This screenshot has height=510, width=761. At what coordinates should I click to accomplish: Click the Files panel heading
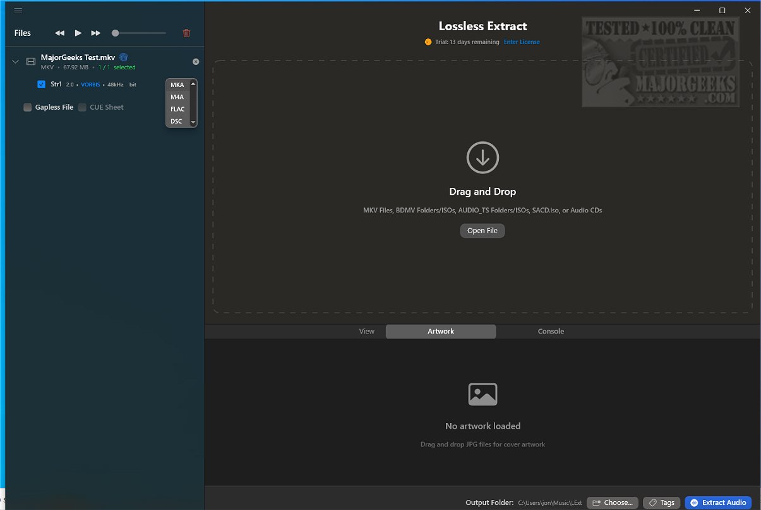23,33
